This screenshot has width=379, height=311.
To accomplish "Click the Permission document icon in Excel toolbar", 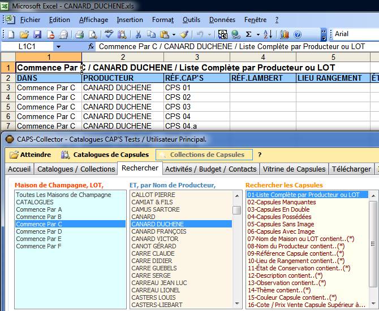I will click(50, 35).
